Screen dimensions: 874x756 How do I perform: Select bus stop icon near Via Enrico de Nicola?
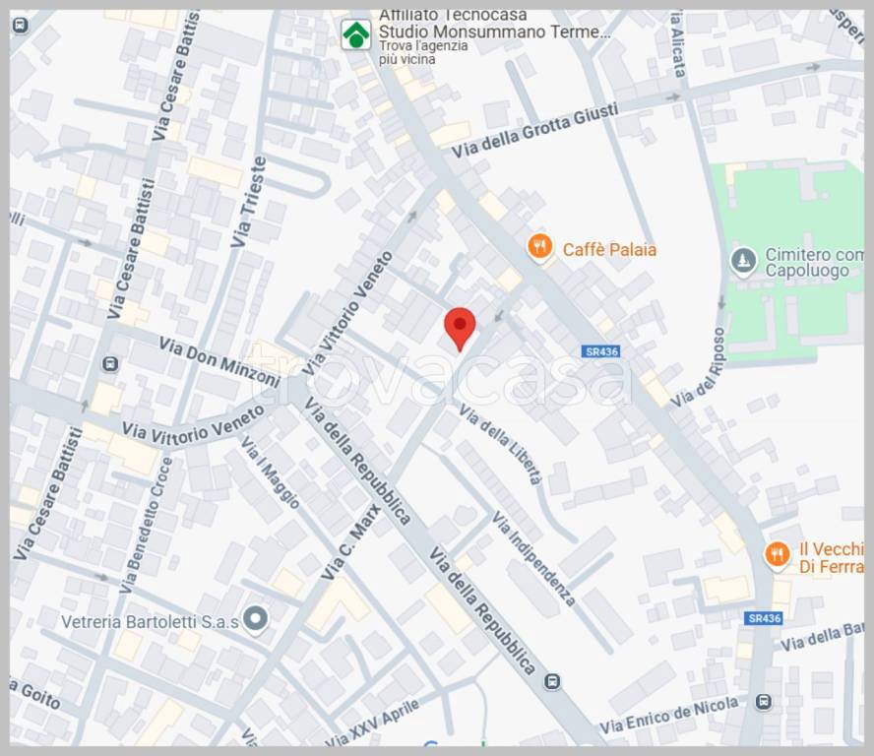click(764, 701)
